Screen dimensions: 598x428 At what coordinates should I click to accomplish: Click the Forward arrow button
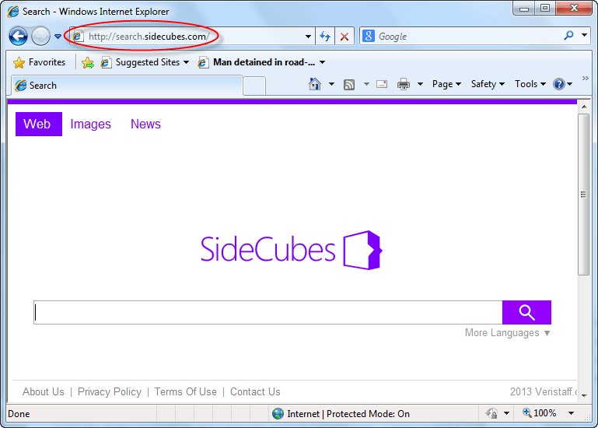point(40,37)
